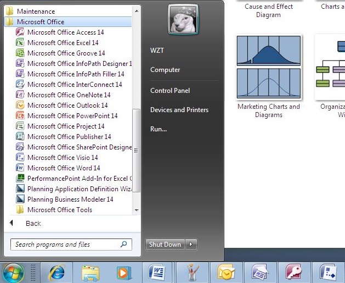Screen dimensions: 345x283
Task: Click the programs list scrollbar down arrow
Action: click(x=137, y=210)
